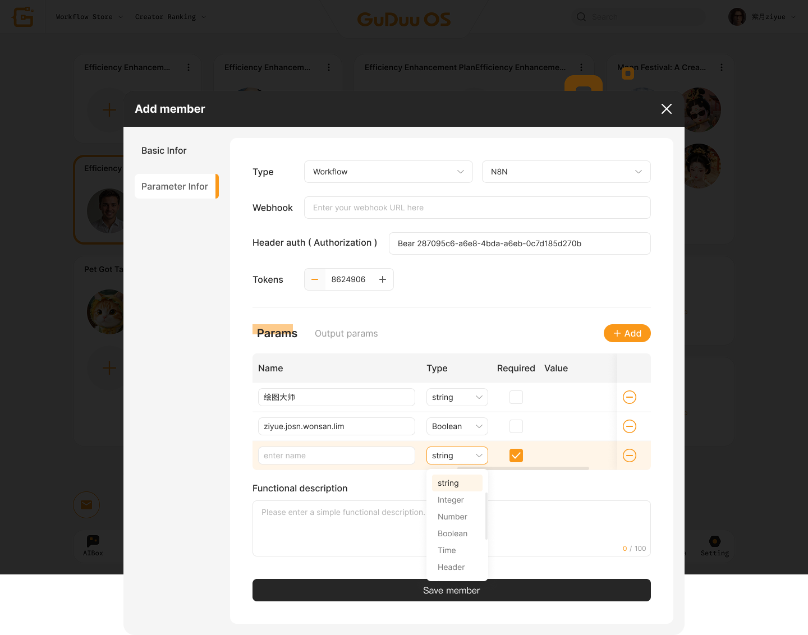The width and height of the screenshot is (808, 635).
Task: Open the Setting icon
Action: [714, 541]
